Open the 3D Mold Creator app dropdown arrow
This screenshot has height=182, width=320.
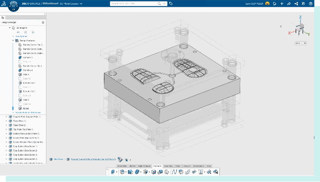81,4
